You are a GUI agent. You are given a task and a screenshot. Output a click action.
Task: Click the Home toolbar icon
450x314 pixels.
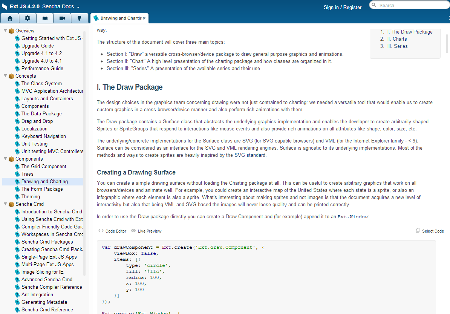click(9, 18)
